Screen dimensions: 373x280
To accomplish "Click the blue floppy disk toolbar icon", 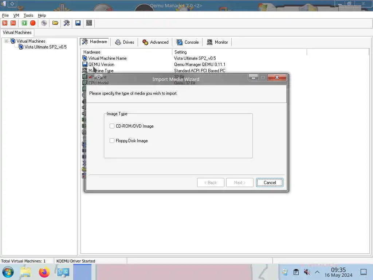I will [78, 23].
